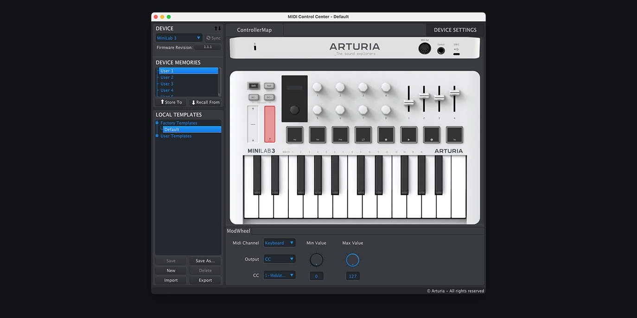Select the Tap pad on the controller
The image size is (637, 318).
[454, 135]
